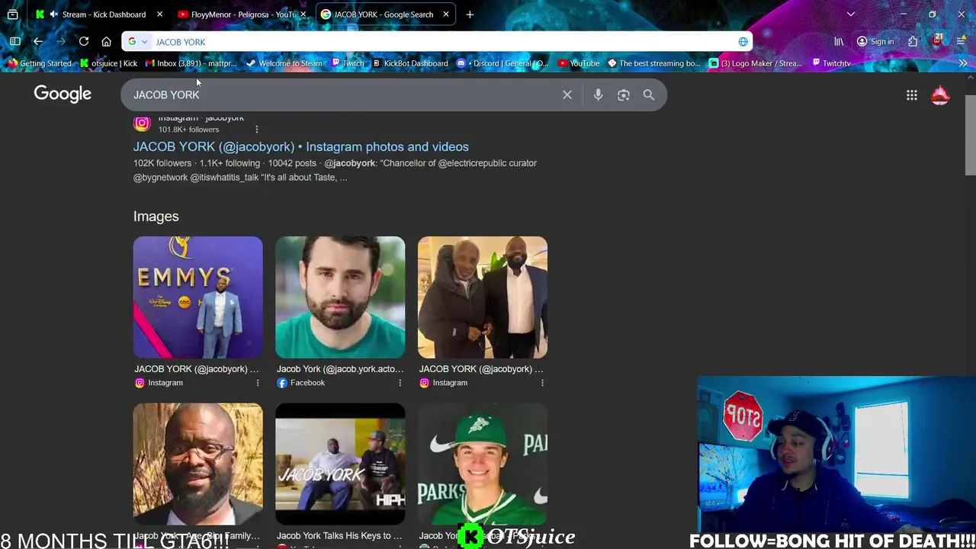Open YouTube bookmark in bookmarks bar
This screenshot has height=549, width=976.
579,63
